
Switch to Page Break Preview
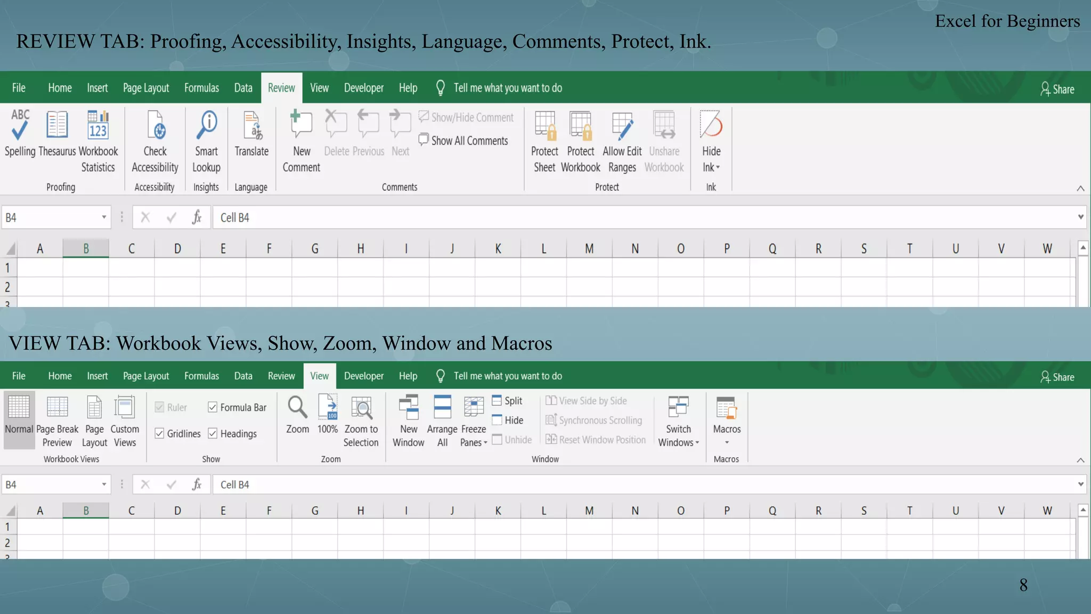coord(57,421)
